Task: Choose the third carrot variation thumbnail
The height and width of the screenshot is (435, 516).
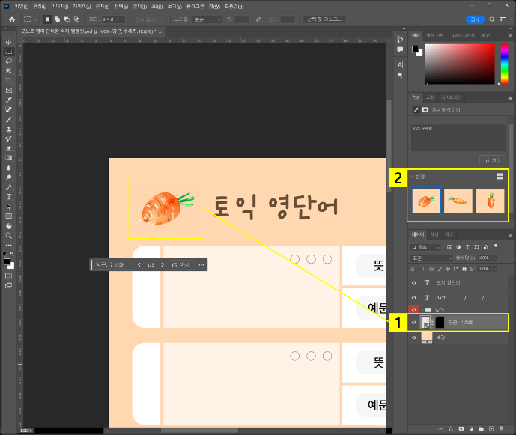Action: tap(490, 201)
